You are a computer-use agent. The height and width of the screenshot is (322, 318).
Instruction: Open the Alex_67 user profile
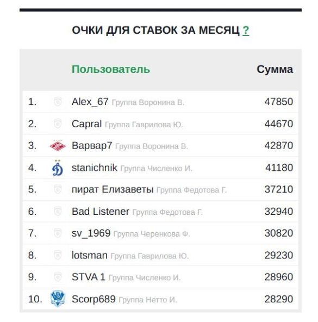90,102
